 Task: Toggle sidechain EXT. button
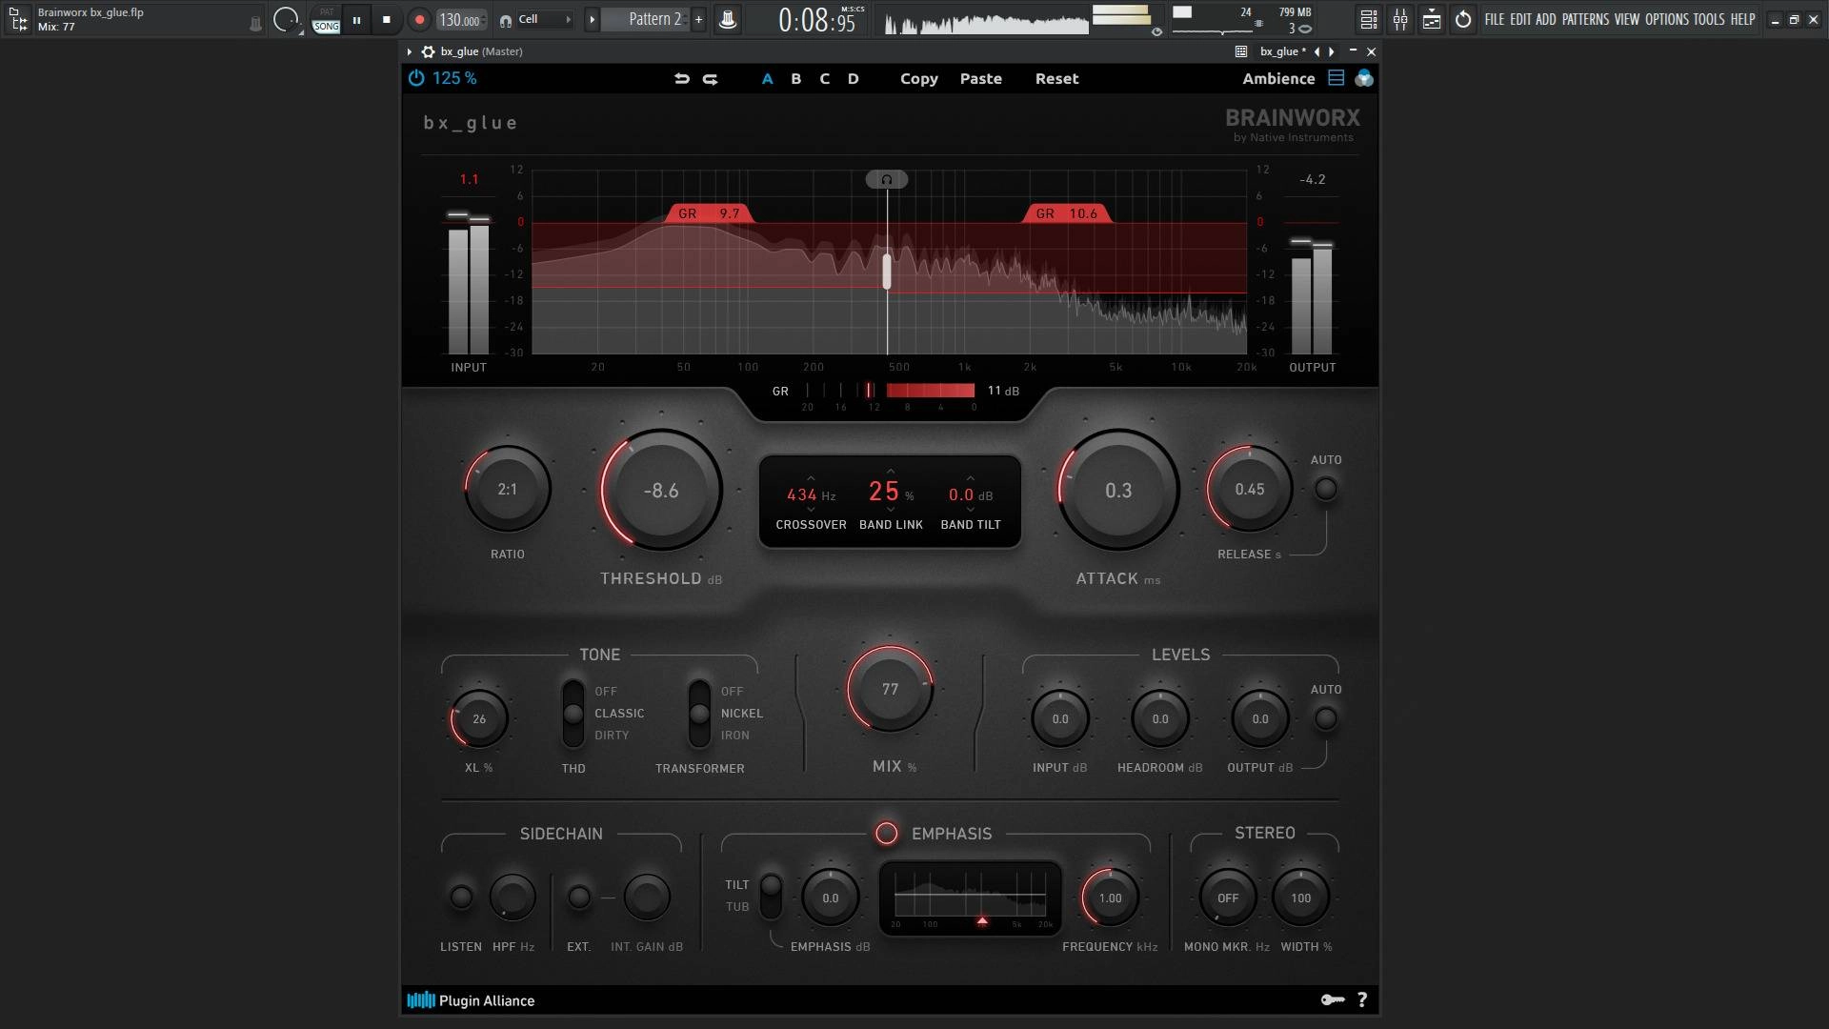click(579, 897)
